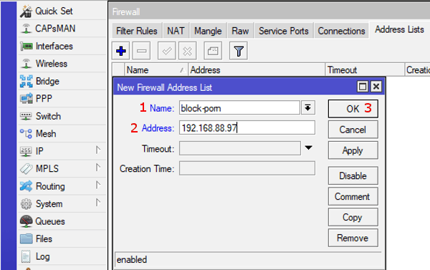This screenshot has width=430, height=270.
Task: Expand the Timeout field arrow
Action: click(x=308, y=148)
